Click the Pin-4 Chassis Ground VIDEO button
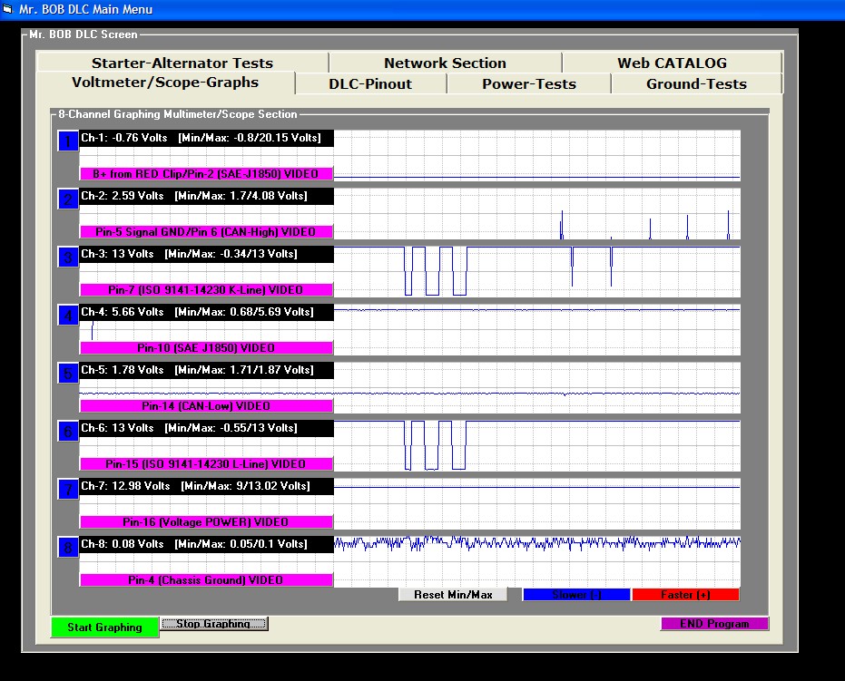Image resolution: width=845 pixels, height=681 pixels. click(x=206, y=579)
